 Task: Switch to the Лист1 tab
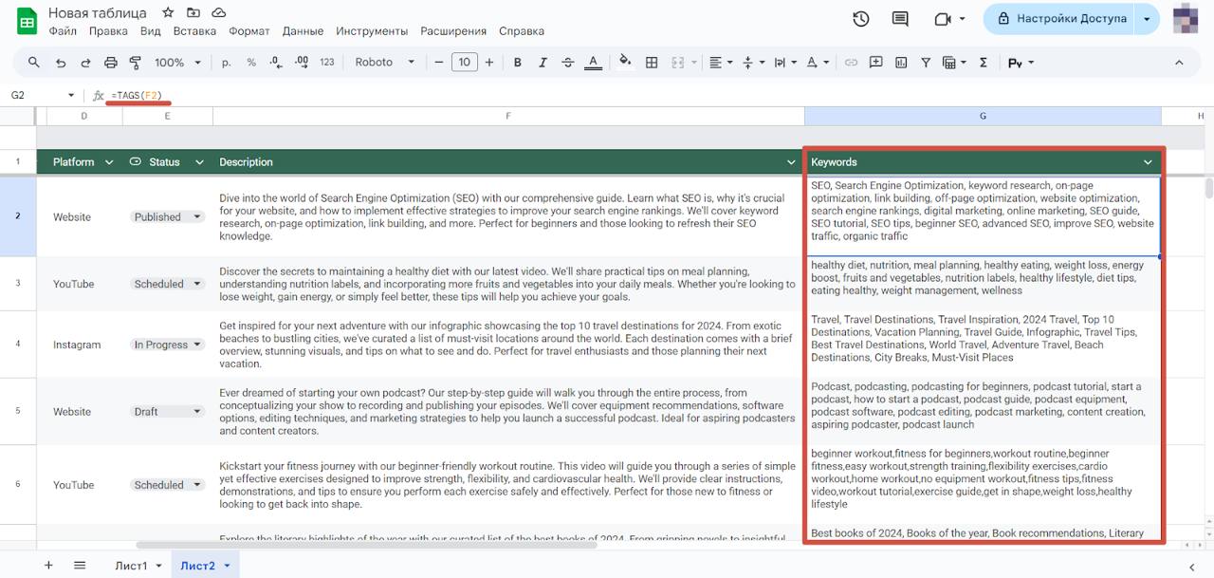point(132,566)
